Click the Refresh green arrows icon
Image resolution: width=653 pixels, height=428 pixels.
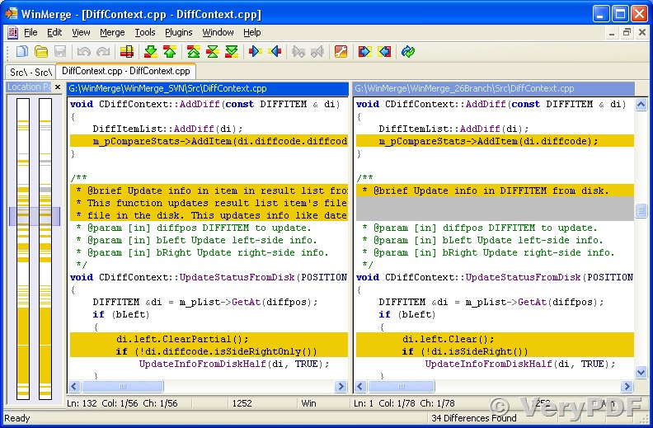pyautogui.click(x=407, y=52)
